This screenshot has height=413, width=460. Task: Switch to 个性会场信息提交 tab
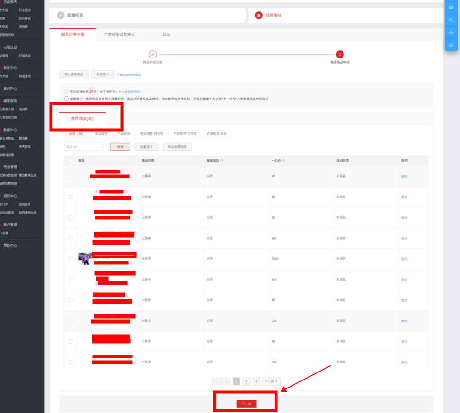119,34
